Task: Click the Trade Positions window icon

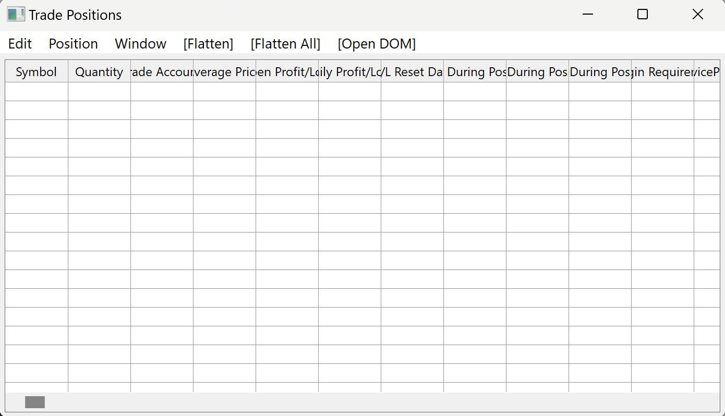Action: [x=16, y=15]
